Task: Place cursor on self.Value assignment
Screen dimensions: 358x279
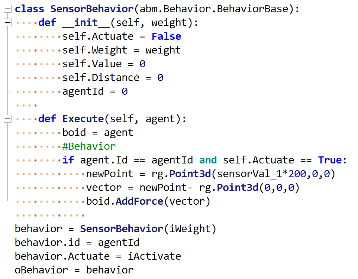Action: coord(104,64)
